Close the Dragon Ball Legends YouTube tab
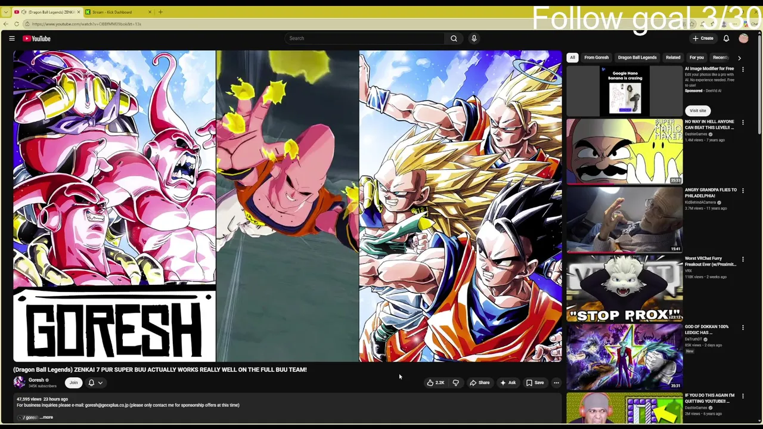 coord(78,12)
